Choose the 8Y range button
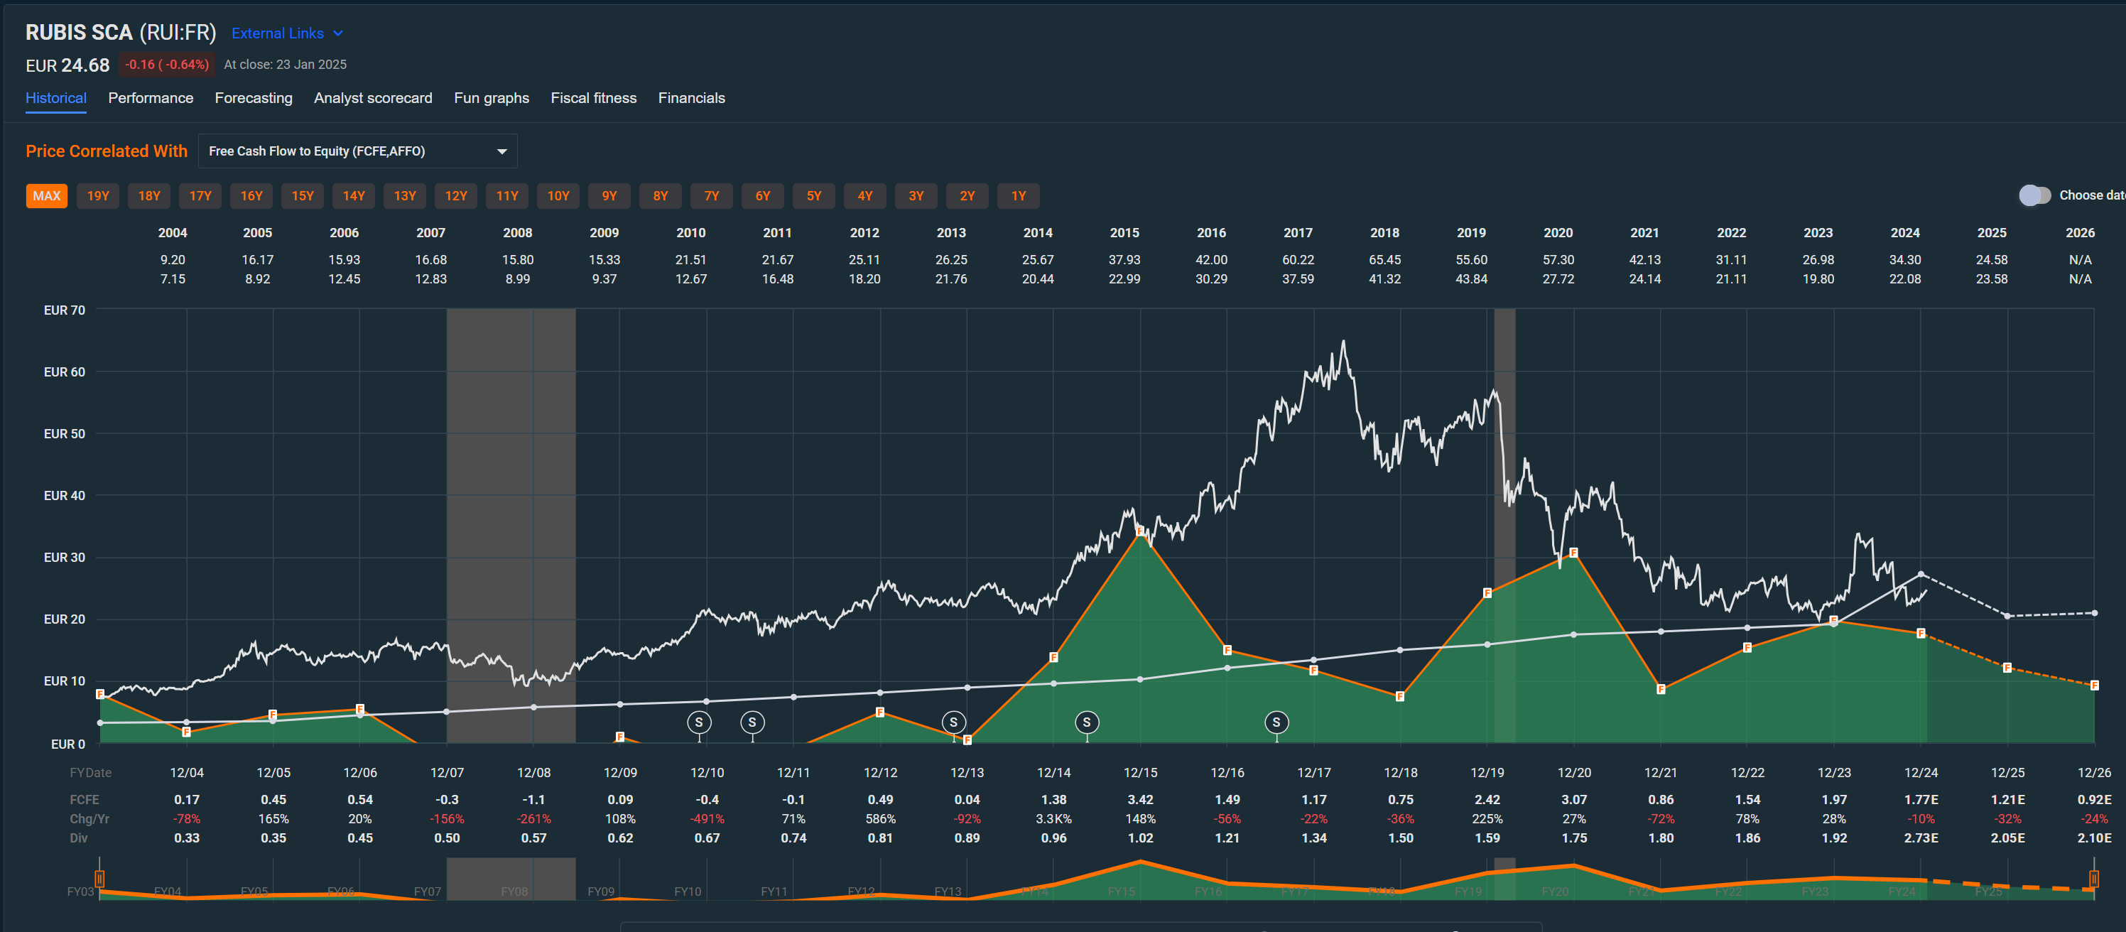This screenshot has width=2126, height=932. (x=661, y=195)
